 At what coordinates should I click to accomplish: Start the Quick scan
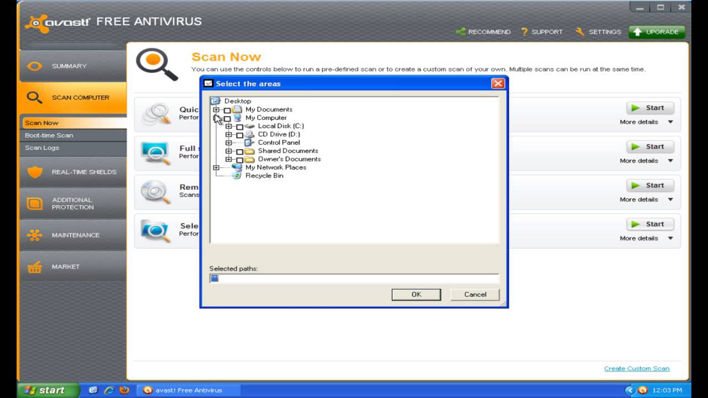click(649, 108)
